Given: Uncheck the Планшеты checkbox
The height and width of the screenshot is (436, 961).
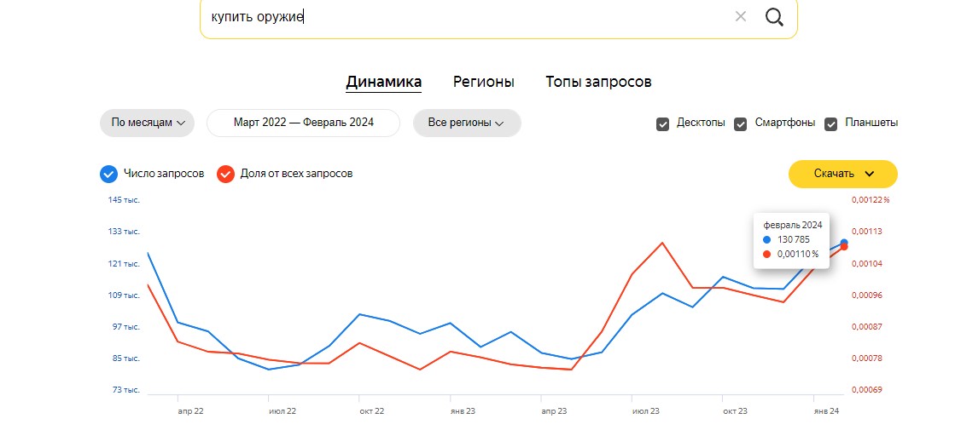Looking at the screenshot, I should tap(831, 124).
